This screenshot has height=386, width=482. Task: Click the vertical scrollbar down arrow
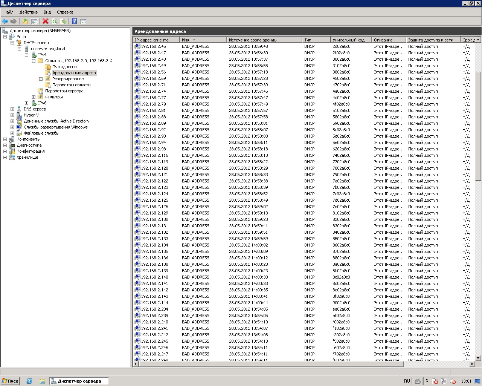[x=478, y=358]
